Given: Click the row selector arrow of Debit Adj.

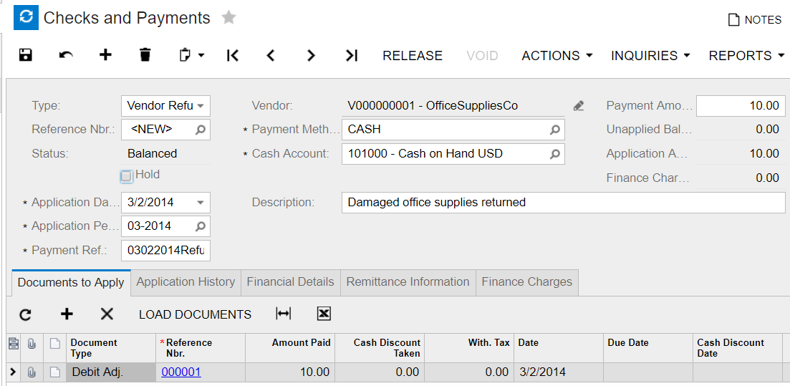Looking at the screenshot, I should pos(13,372).
